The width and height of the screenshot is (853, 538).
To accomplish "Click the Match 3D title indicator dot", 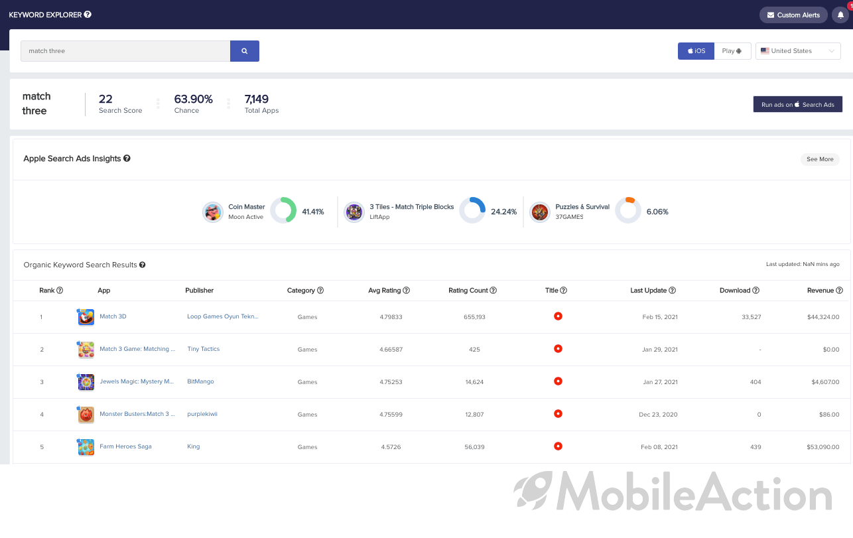I will [x=558, y=316].
